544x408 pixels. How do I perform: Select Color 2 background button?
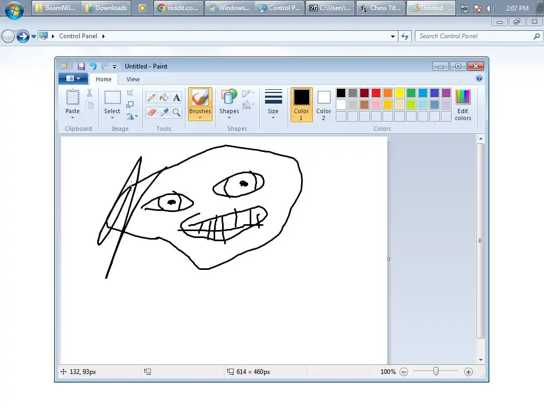point(324,105)
